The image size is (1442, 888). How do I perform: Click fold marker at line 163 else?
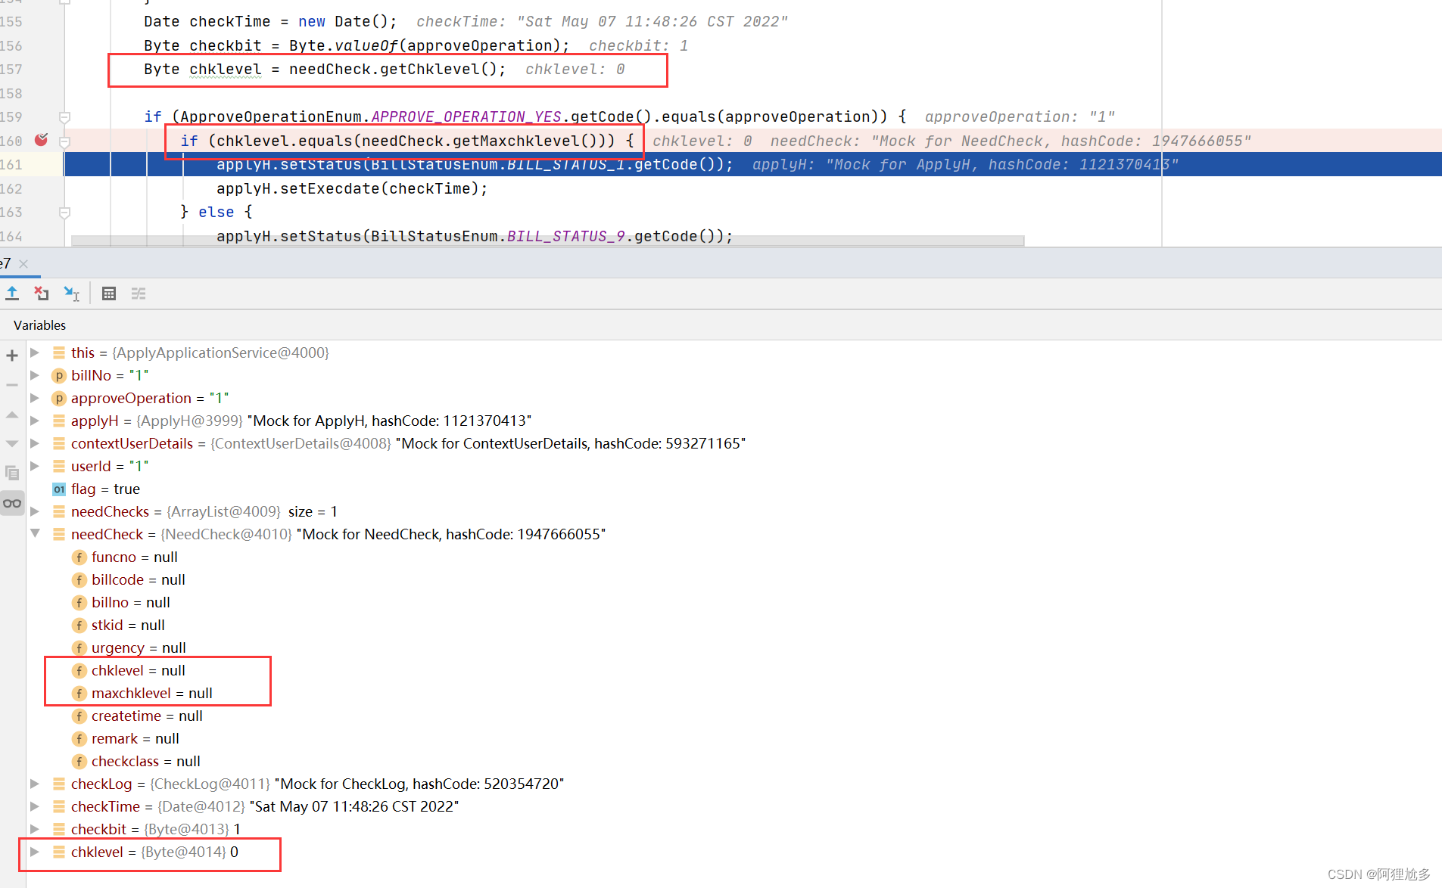tap(64, 213)
